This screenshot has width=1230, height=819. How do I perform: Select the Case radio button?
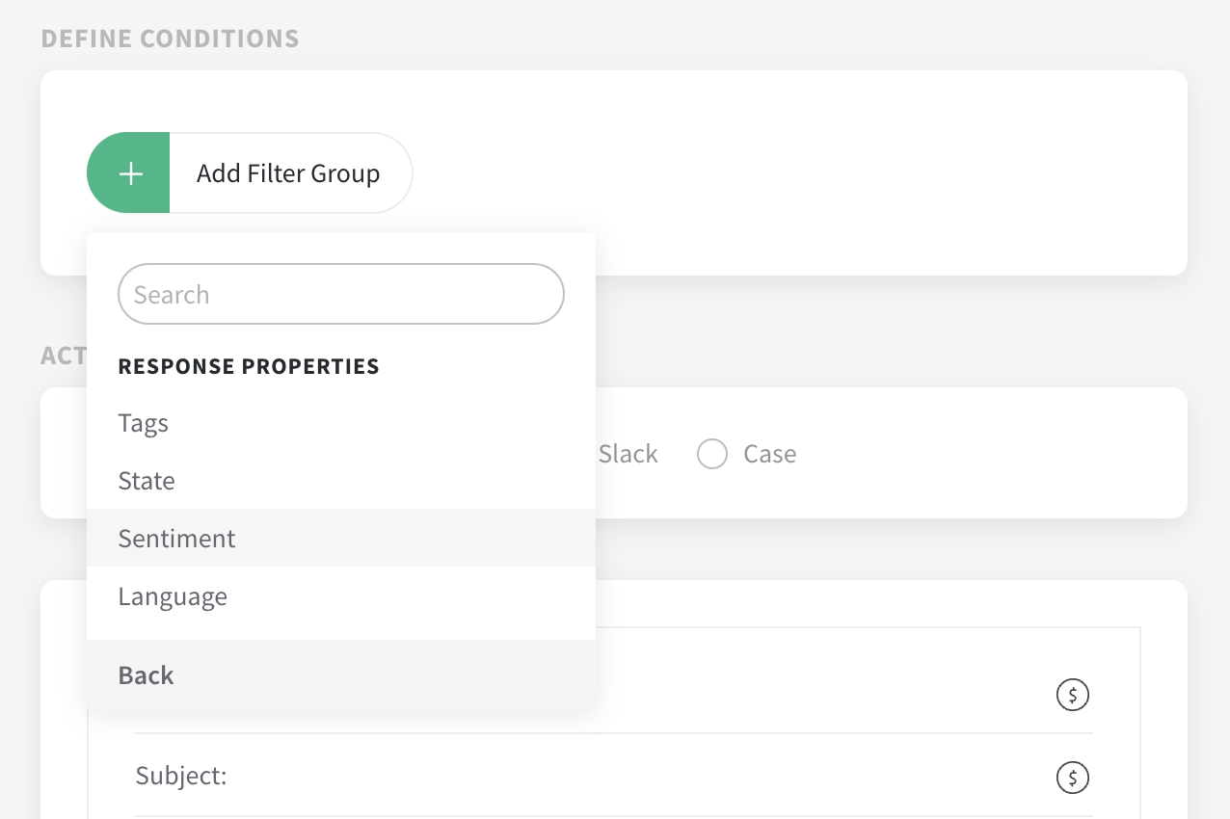point(712,454)
